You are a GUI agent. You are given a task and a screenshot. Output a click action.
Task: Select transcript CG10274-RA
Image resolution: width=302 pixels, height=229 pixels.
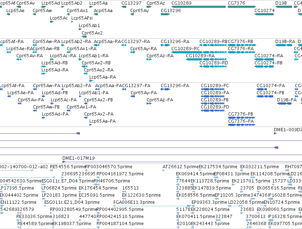[264, 59]
